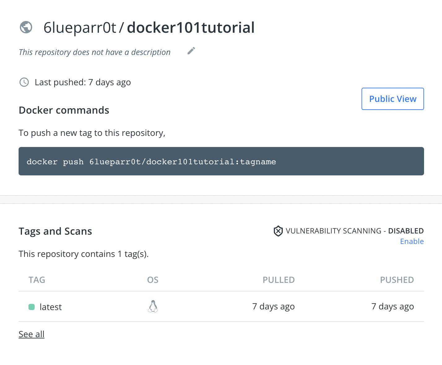Click the clock icon beside Last pushed

pos(24,82)
